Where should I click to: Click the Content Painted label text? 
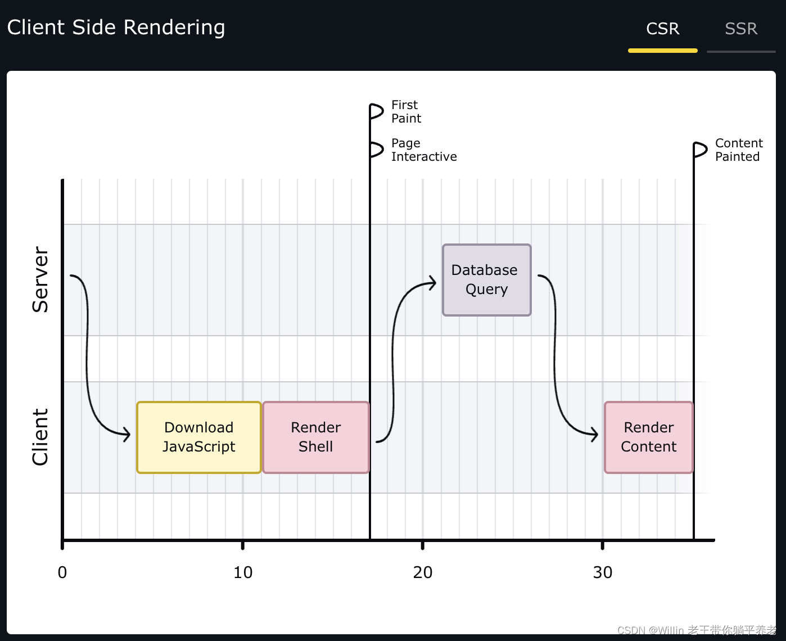(739, 150)
